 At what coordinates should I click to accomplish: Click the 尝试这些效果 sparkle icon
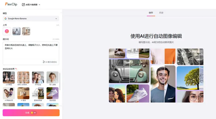click(x=16, y=69)
